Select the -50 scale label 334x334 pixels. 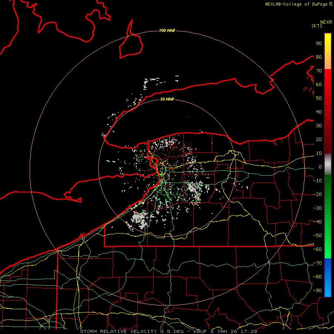pos(317,236)
